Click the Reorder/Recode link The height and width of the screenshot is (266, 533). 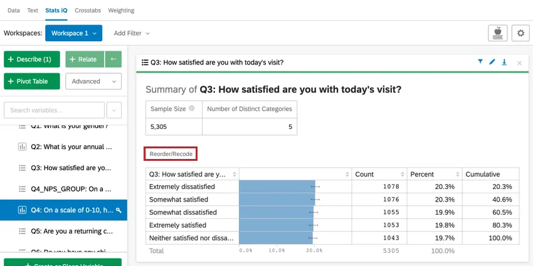(171, 153)
